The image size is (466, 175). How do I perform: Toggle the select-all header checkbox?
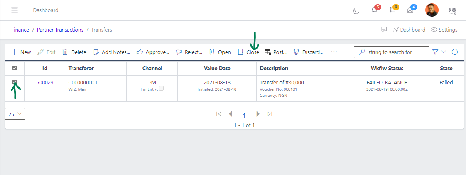(15, 68)
